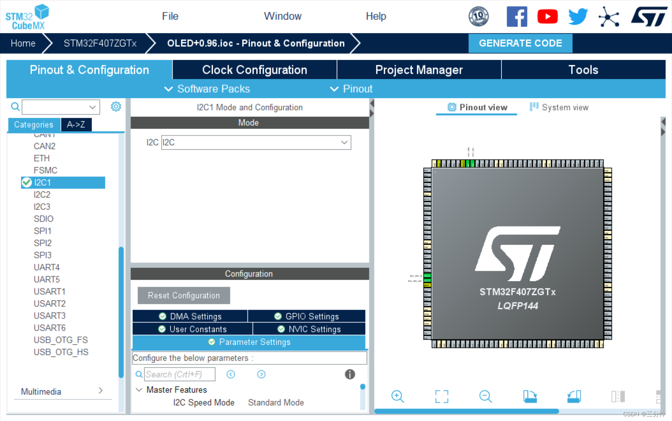
Task: Click the 10-year anniversary badge icon
Action: click(x=479, y=17)
